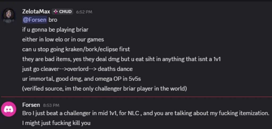Open the ZelotaMax username profile popout
Viewport: 272px width, 129px height.
coord(36,12)
